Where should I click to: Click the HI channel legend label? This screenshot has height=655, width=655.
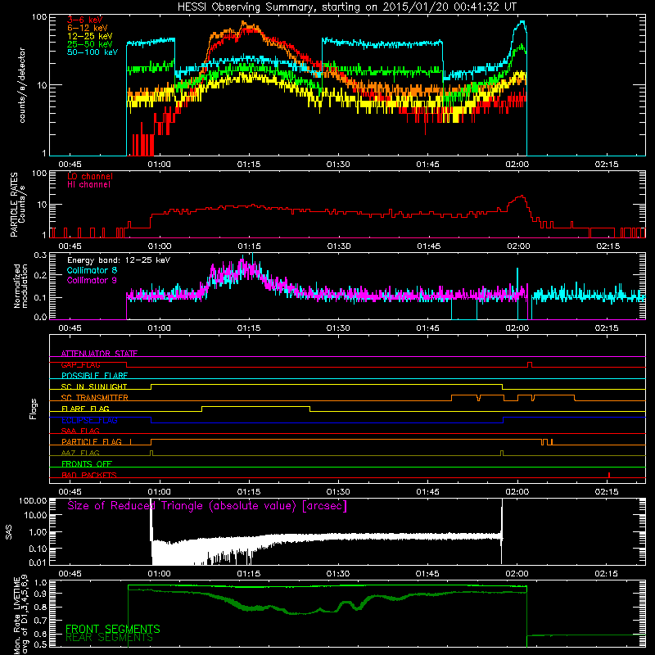[x=89, y=185]
